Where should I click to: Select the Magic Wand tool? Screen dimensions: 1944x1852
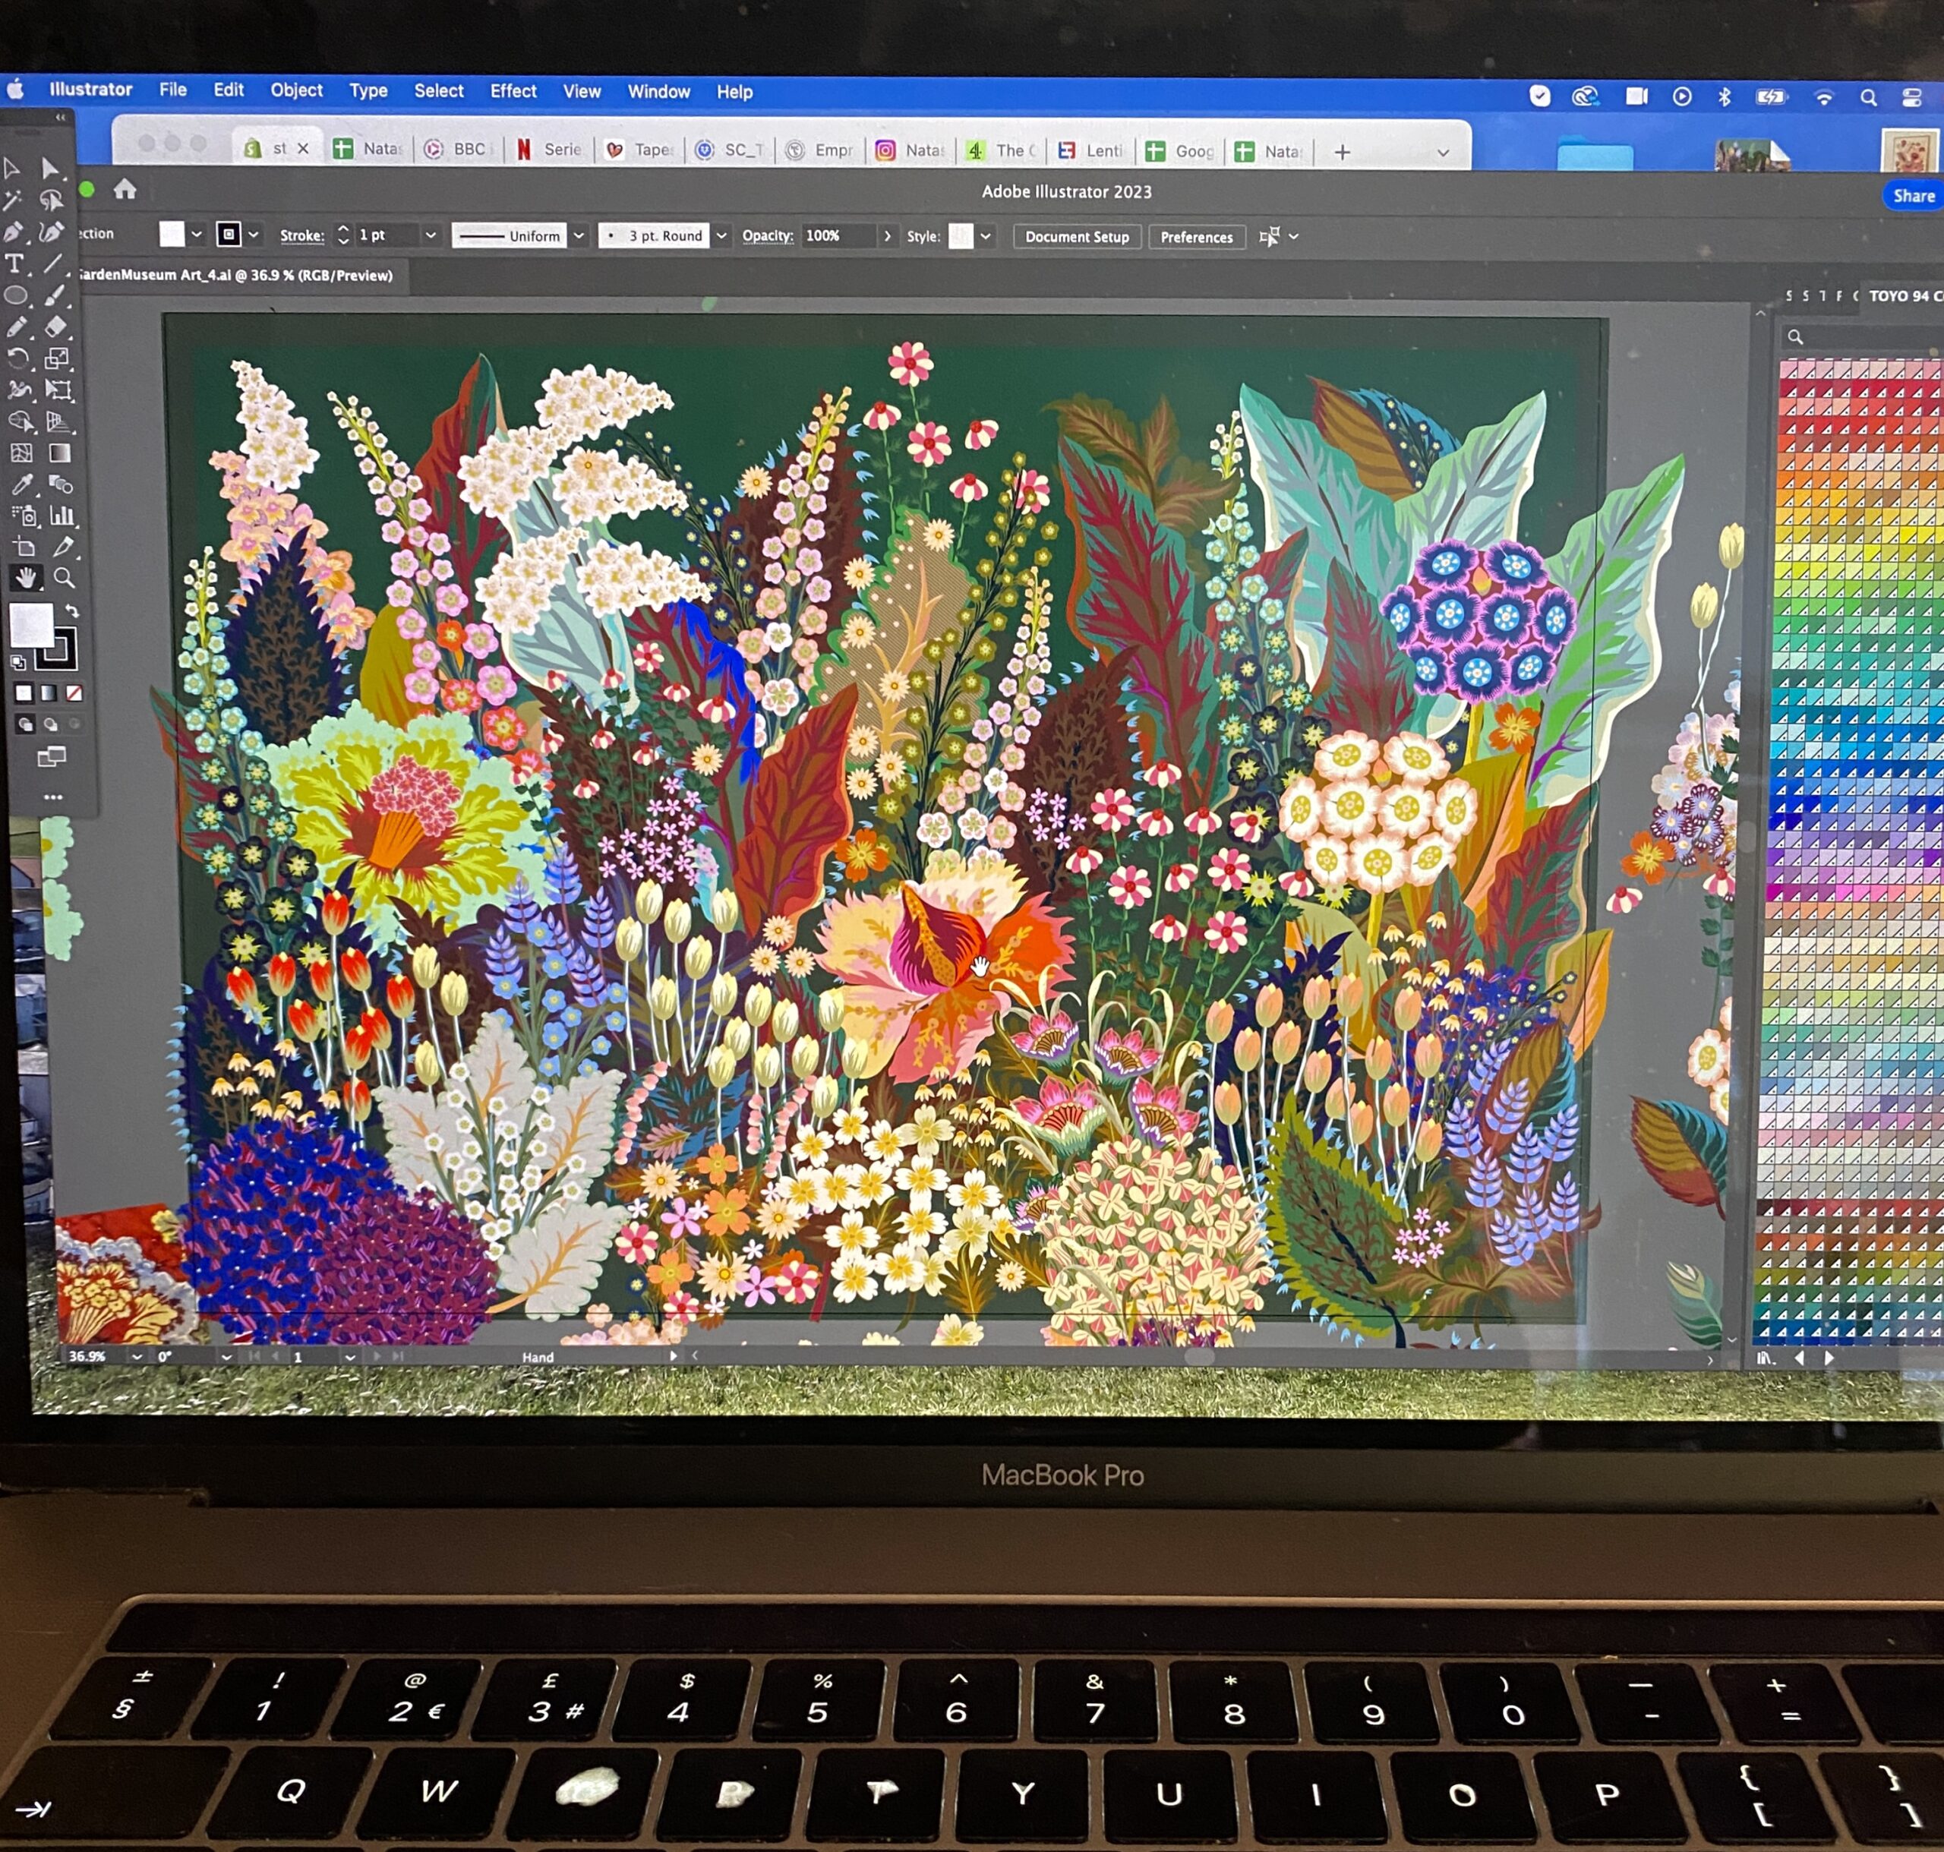click(x=13, y=201)
